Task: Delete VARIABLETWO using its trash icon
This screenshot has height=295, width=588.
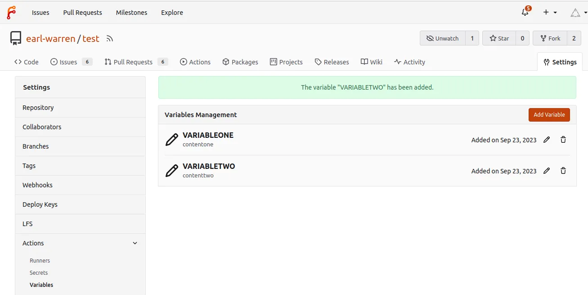Action: point(563,171)
